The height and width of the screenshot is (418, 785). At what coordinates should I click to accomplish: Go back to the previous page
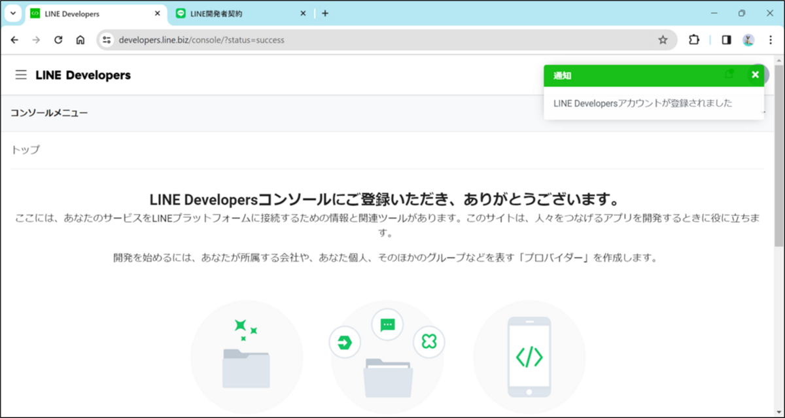pyautogui.click(x=14, y=40)
